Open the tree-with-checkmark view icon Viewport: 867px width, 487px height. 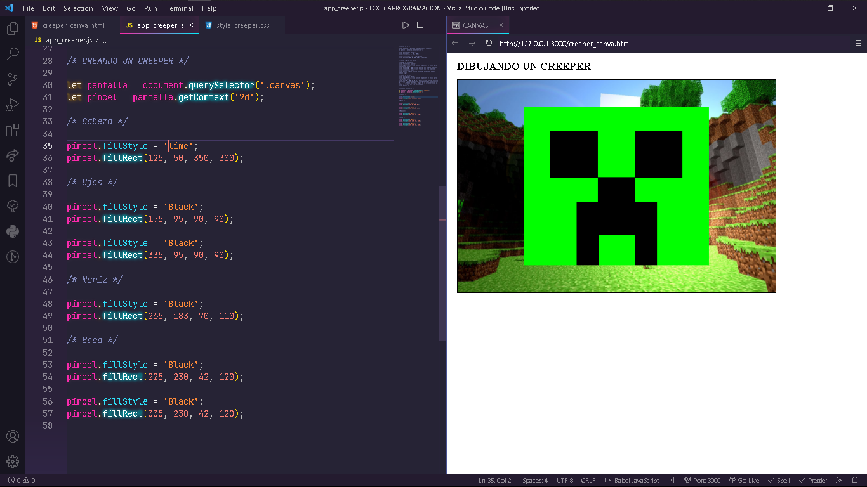pos(12,206)
